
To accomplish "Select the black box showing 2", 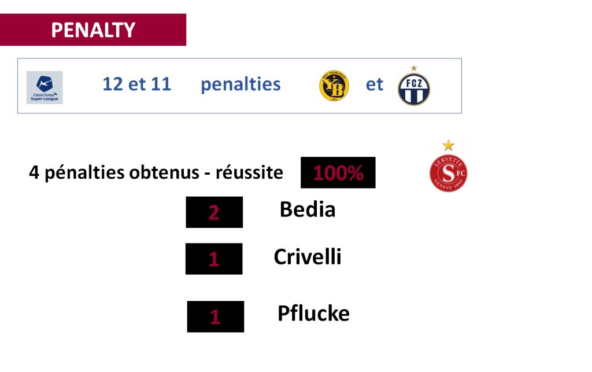I will (x=214, y=212).
